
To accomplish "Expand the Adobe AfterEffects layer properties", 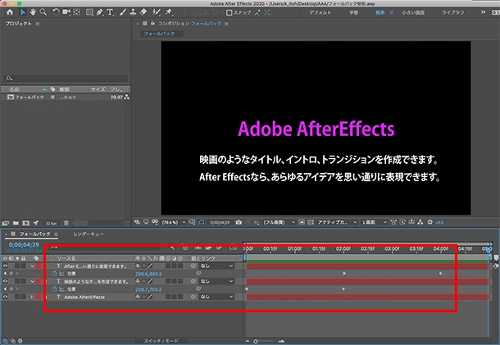I will 32,297.
